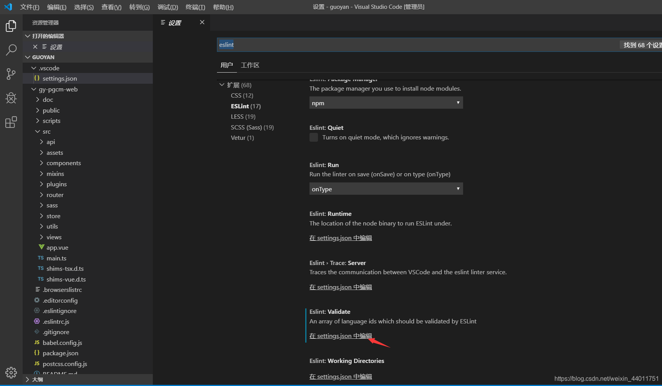The height and width of the screenshot is (386, 662).
Task: Select Vetur (1) settings category
Action: (242, 138)
